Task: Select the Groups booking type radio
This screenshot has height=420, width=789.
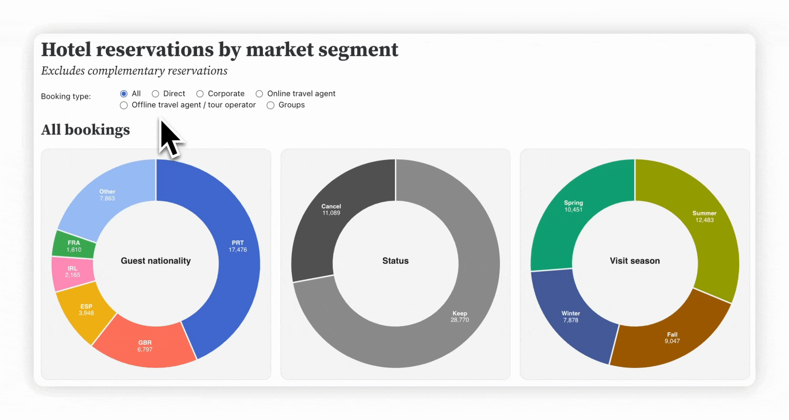Action: click(x=270, y=105)
